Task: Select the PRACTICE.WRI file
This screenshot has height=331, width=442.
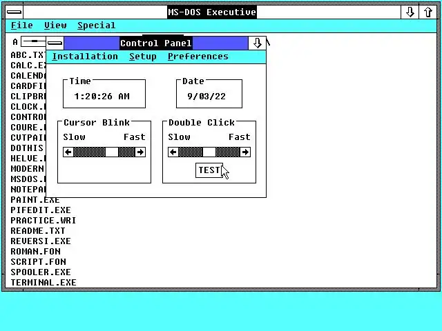Action: (43, 221)
